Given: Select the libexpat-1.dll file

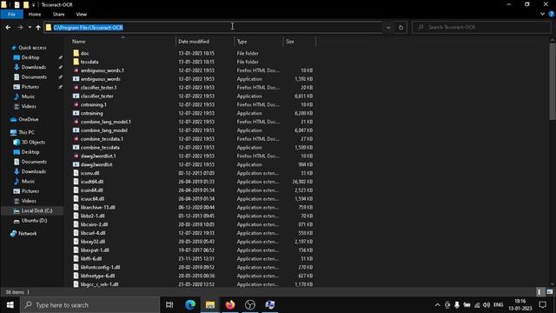Looking at the screenshot, I should tap(95, 250).
